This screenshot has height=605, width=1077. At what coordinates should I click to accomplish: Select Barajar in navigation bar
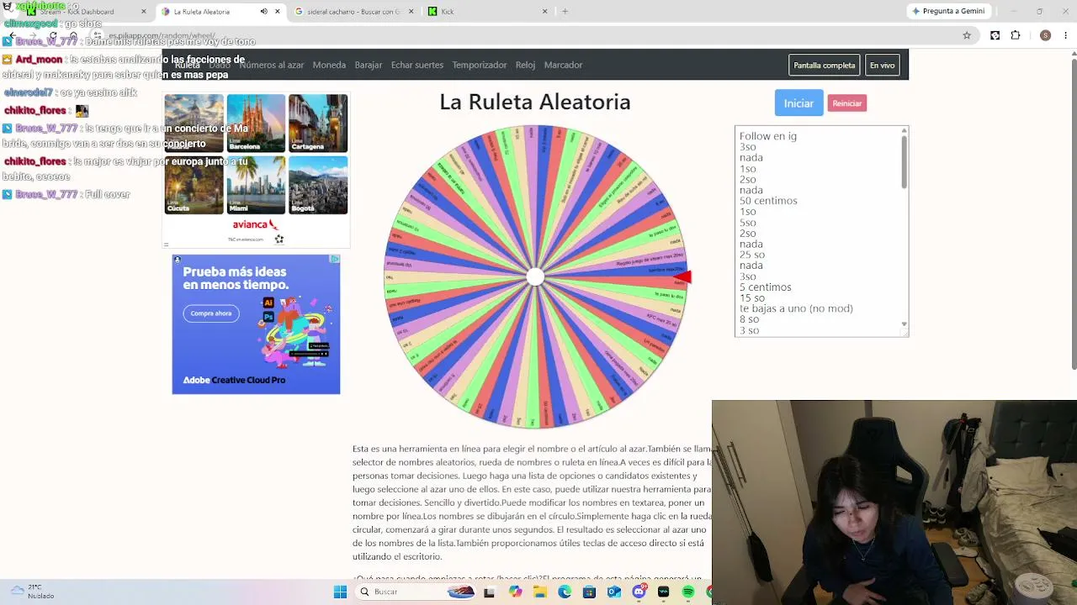click(368, 65)
